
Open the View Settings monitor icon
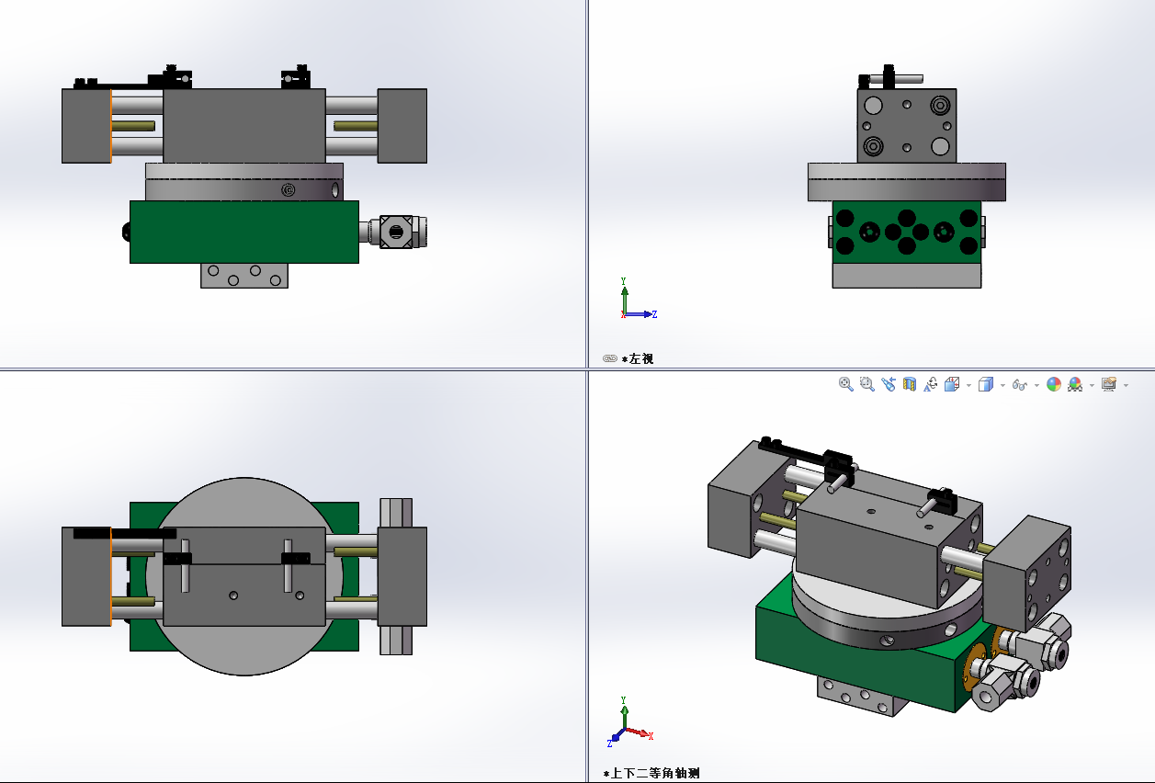[1109, 384]
